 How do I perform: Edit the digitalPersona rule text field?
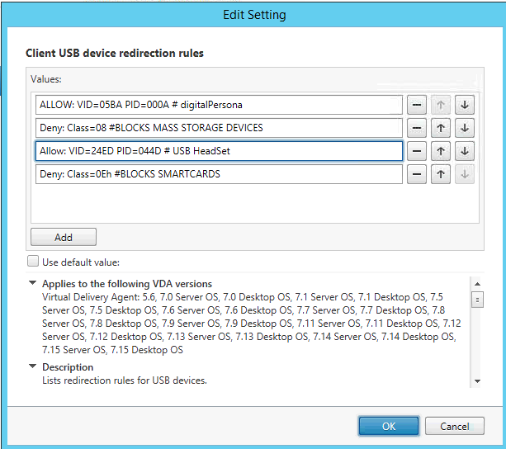[x=219, y=105]
